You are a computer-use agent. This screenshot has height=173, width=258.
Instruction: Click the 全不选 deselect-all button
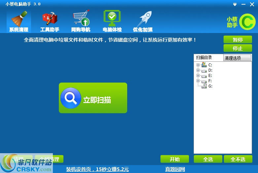coord(238,159)
